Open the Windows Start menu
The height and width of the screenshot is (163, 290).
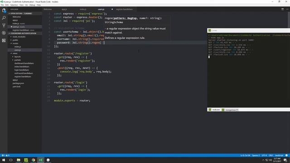click(4, 160)
